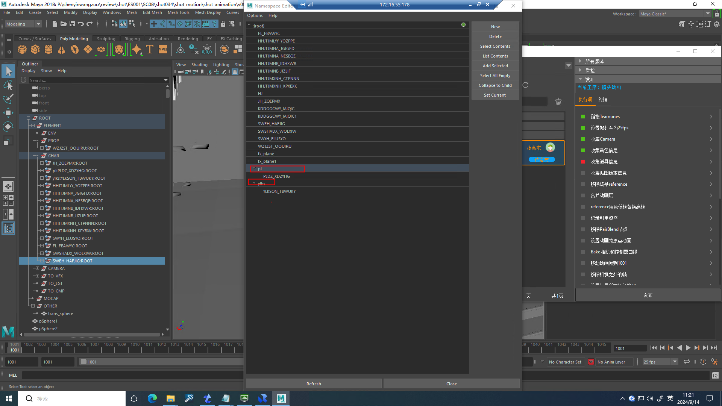
Task: Create a polygon cube from the shelf
Action: click(35, 49)
